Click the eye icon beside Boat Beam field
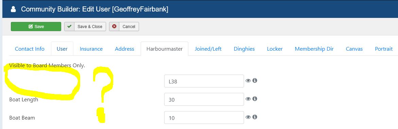The image size is (398, 129). [x=248, y=117]
